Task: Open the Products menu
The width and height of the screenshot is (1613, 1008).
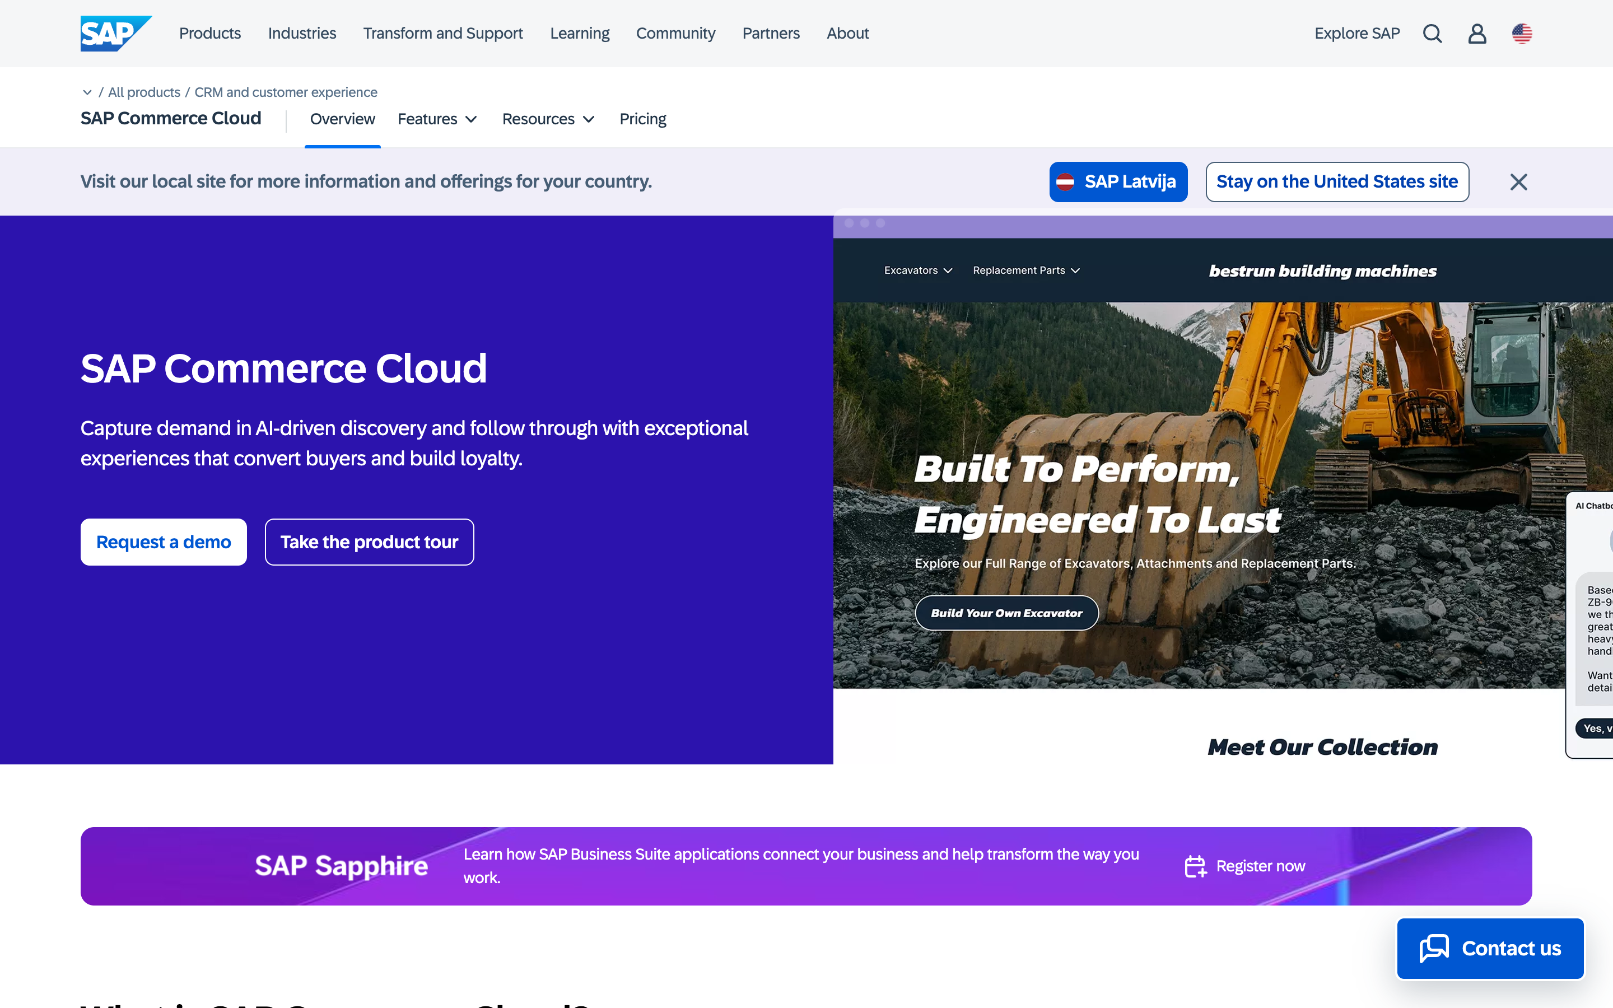Action: pyautogui.click(x=210, y=34)
